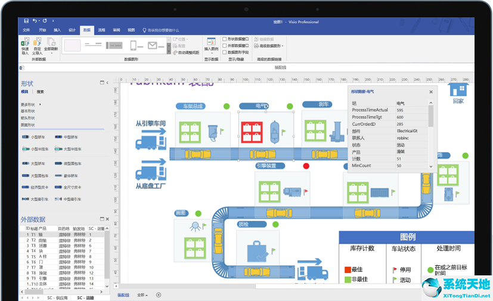Open the 文件 (File) menu tab
493x301 pixels.
(26, 30)
